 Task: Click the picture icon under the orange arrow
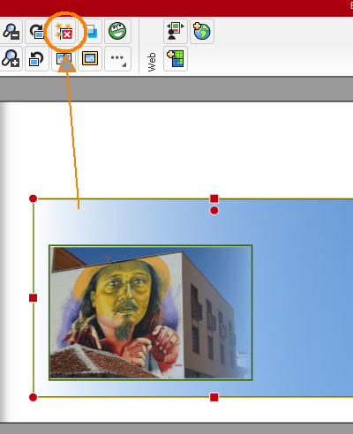[x=64, y=58]
